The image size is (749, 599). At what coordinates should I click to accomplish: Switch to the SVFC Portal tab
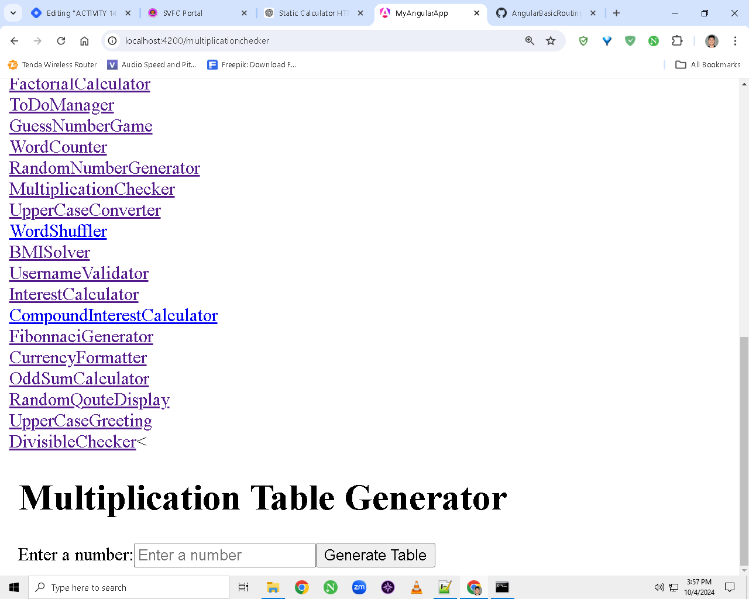coord(198,13)
